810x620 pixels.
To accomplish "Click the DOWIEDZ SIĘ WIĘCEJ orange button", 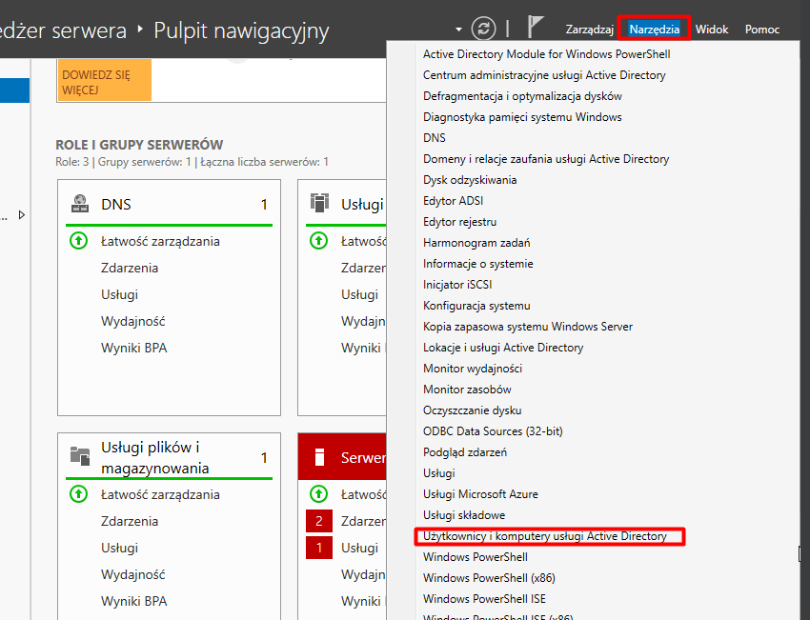I will coord(105,83).
